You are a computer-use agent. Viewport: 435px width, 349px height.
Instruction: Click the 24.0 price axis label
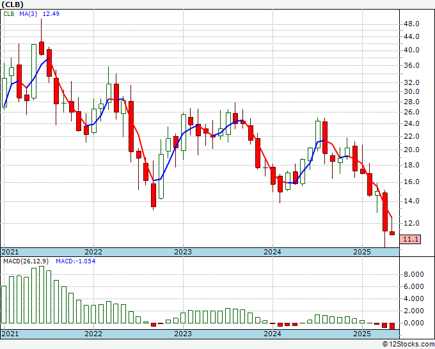pyautogui.click(x=411, y=124)
